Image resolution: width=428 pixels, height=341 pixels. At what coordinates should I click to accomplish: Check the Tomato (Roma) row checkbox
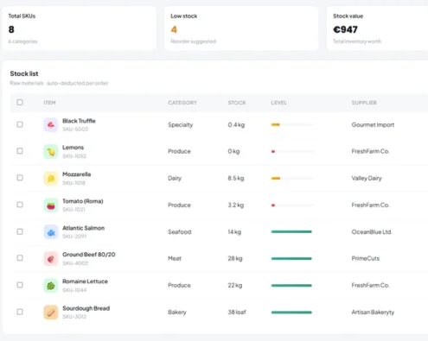20,205
